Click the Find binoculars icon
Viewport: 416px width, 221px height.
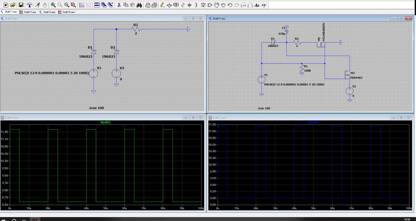(x=139, y=5)
